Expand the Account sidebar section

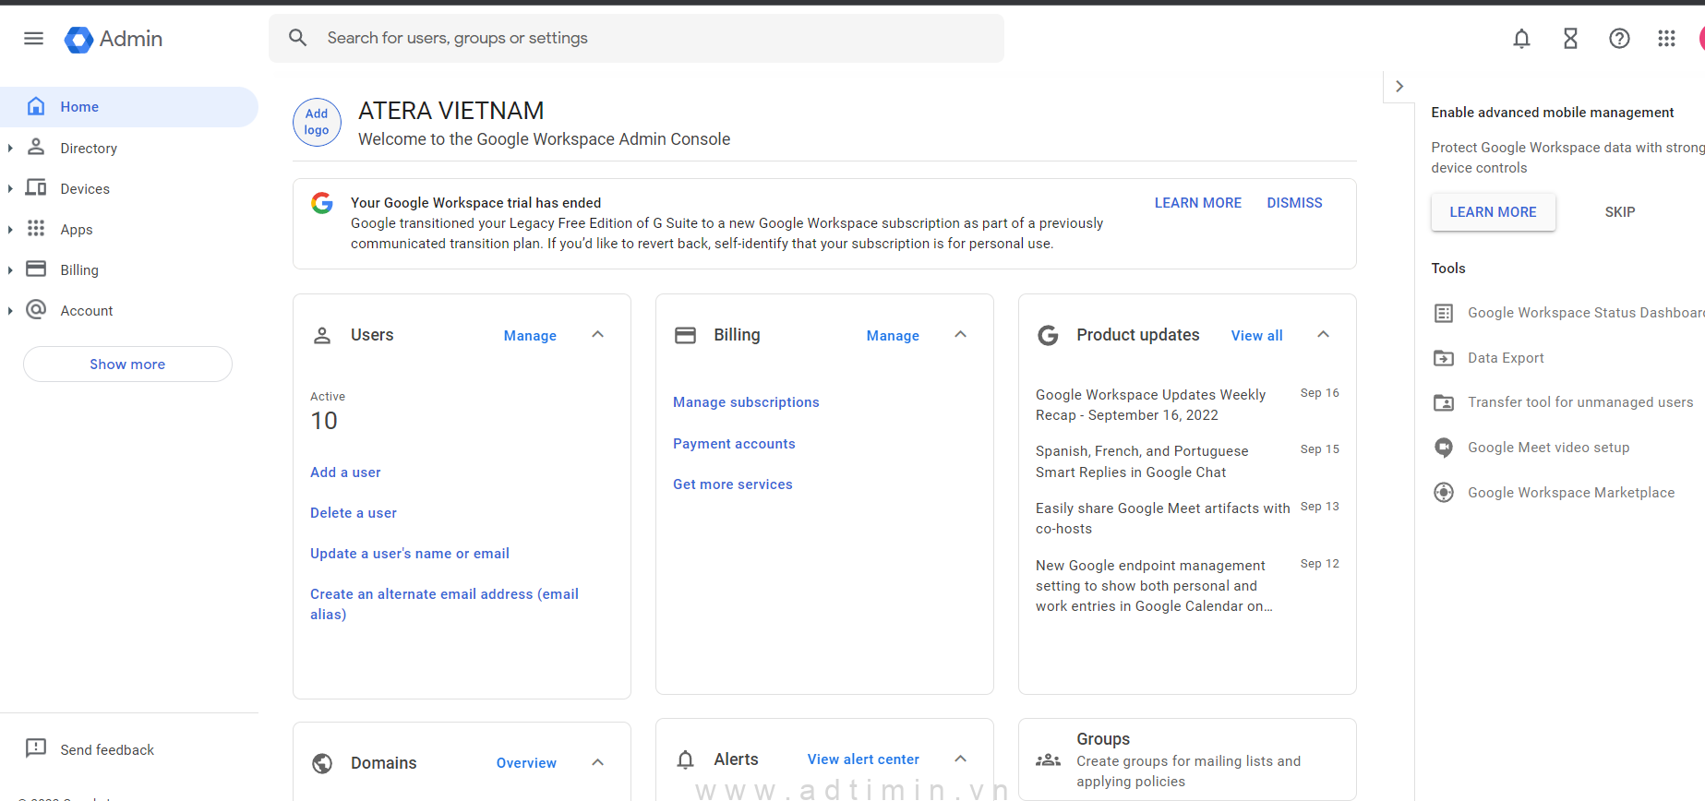coord(10,310)
